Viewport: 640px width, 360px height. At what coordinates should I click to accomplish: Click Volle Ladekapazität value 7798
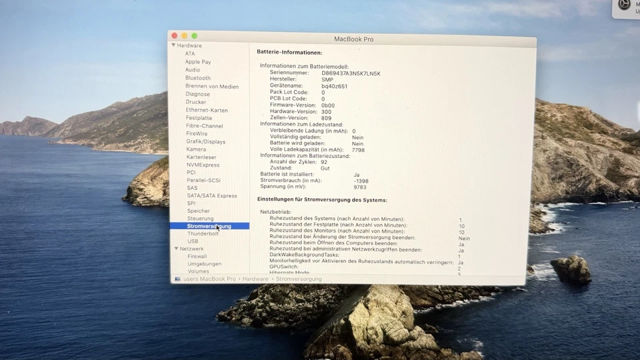point(359,150)
